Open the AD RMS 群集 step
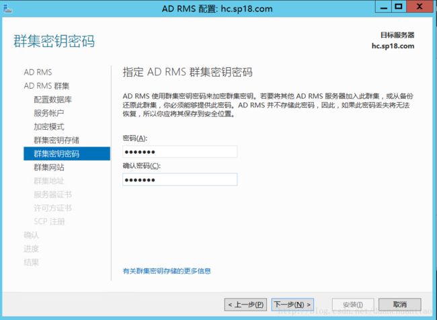This screenshot has height=320, width=437. pyautogui.click(x=46, y=86)
